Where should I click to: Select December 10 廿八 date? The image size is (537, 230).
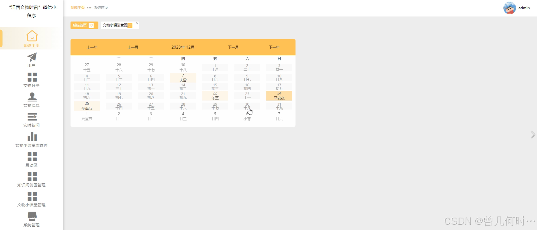pyautogui.click(x=279, y=78)
